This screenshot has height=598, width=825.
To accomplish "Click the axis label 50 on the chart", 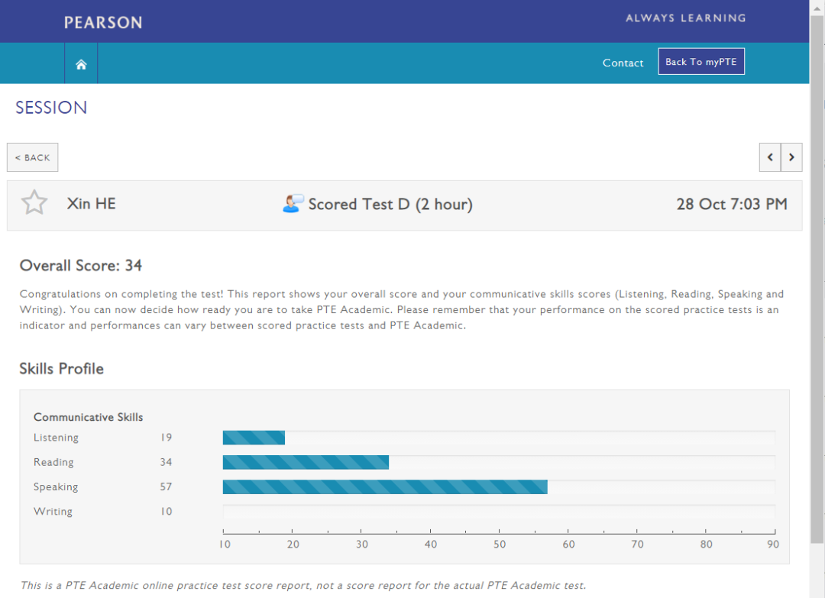I will pos(500,545).
